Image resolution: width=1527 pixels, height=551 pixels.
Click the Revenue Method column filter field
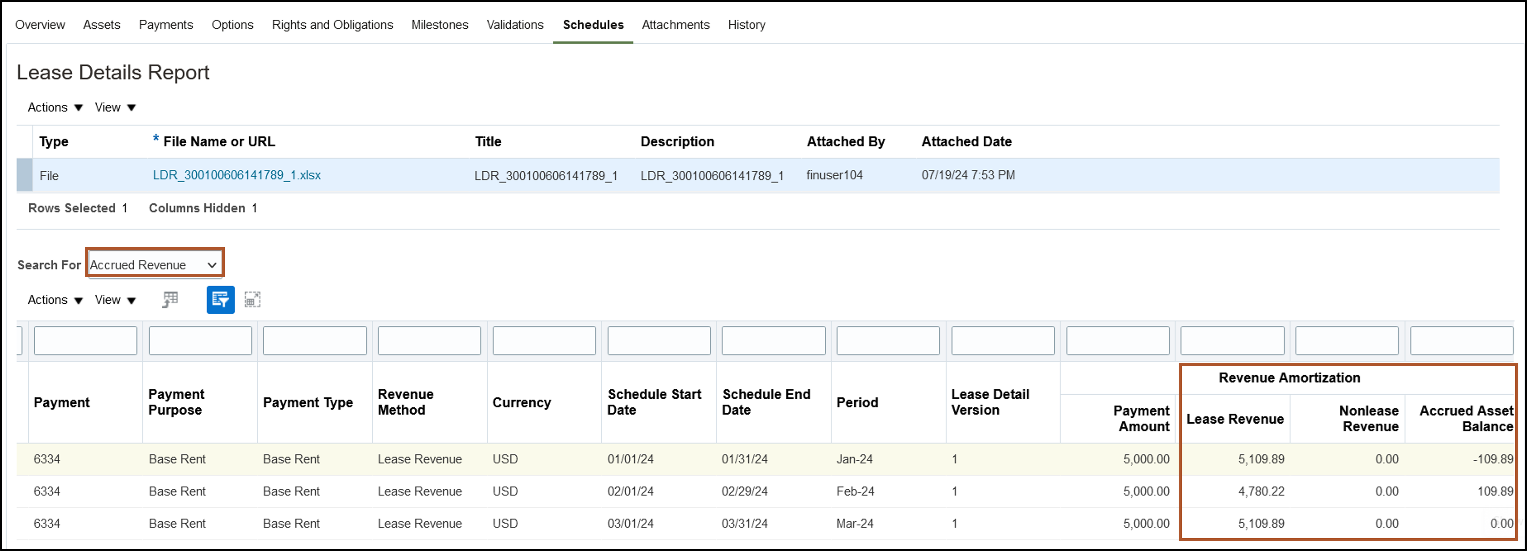point(429,341)
